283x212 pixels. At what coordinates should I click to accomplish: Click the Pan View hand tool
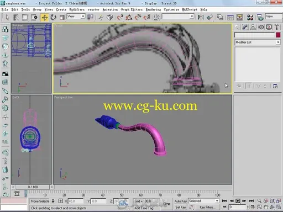265,207
